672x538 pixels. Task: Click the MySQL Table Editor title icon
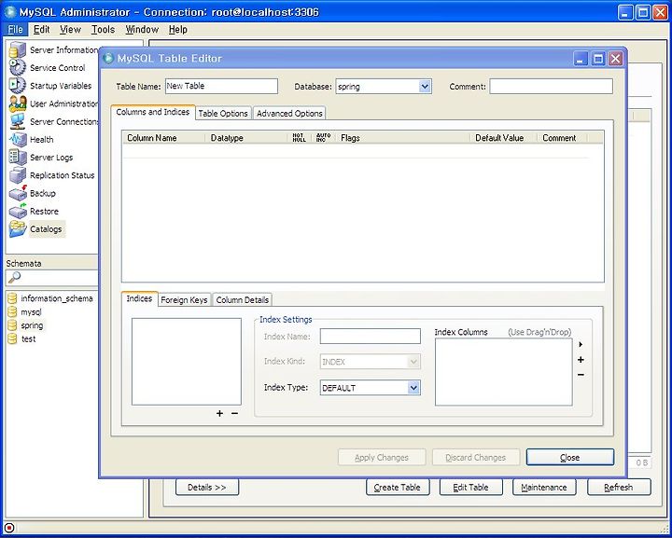pos(109,58)
